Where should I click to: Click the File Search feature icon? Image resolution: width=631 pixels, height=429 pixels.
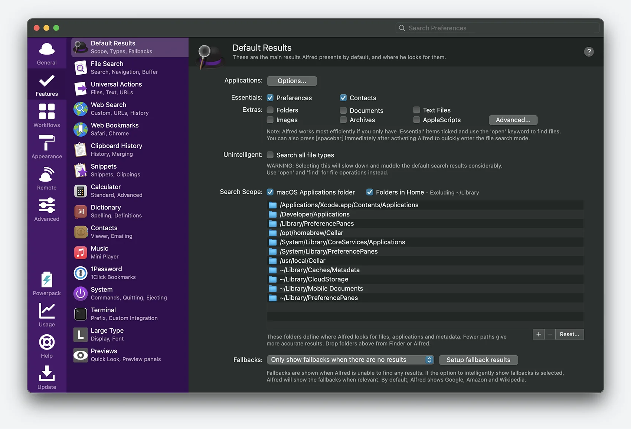(x=81, y=68)
